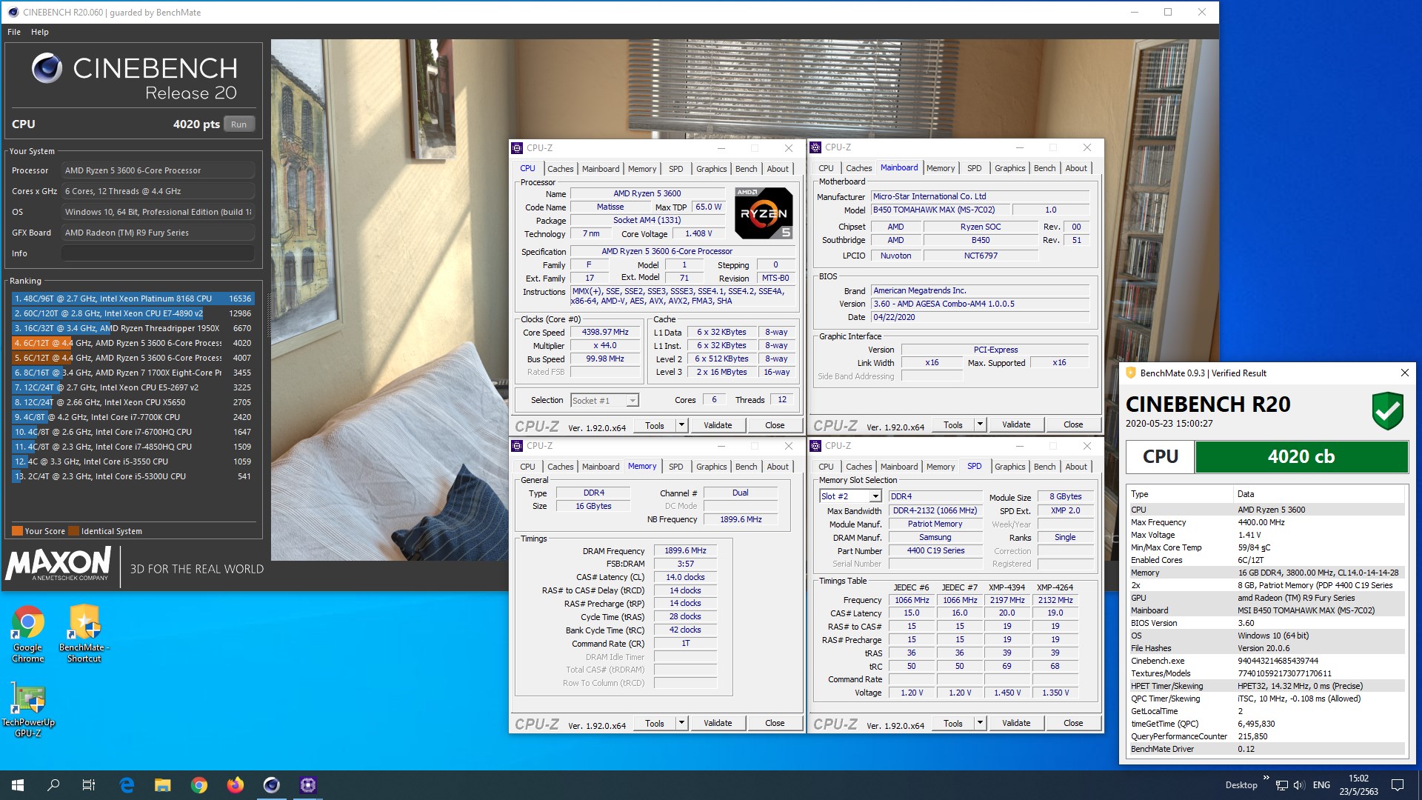1422x800 pixels.
Task: Run the Cinebench CPU test
Action: [x=238, y=124]
